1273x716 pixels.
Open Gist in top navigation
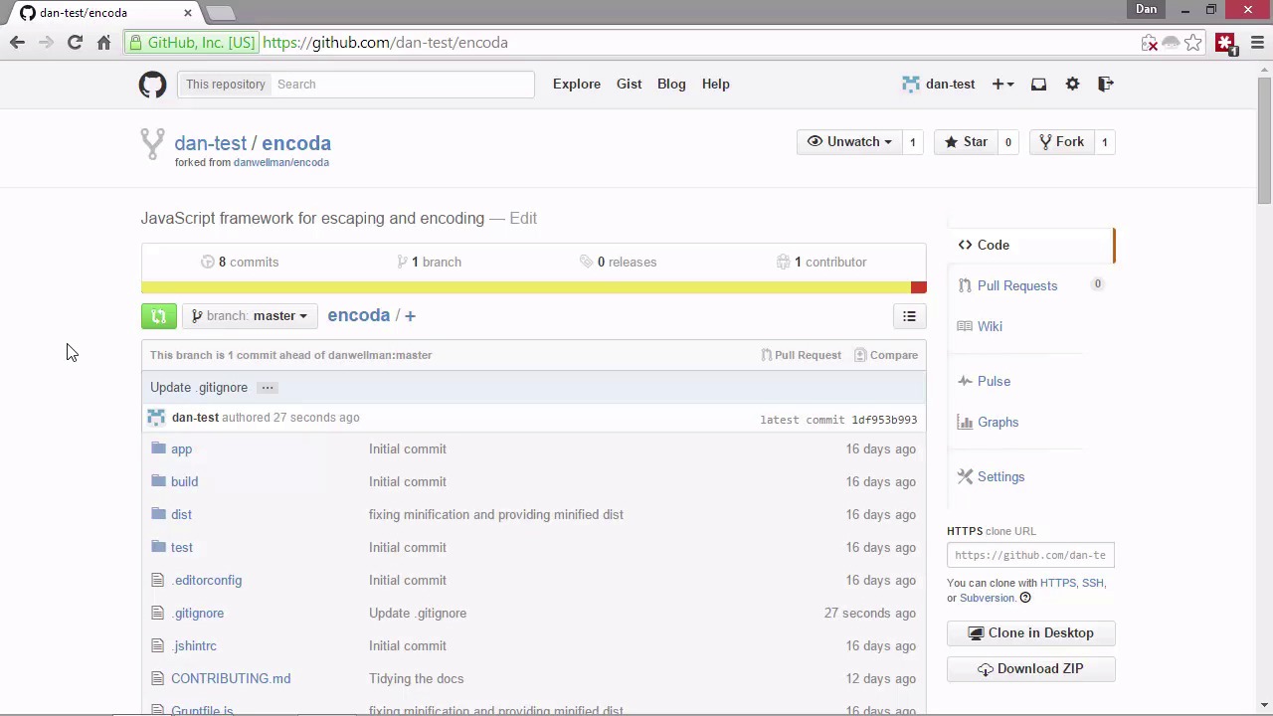click(x=630, y=85)
